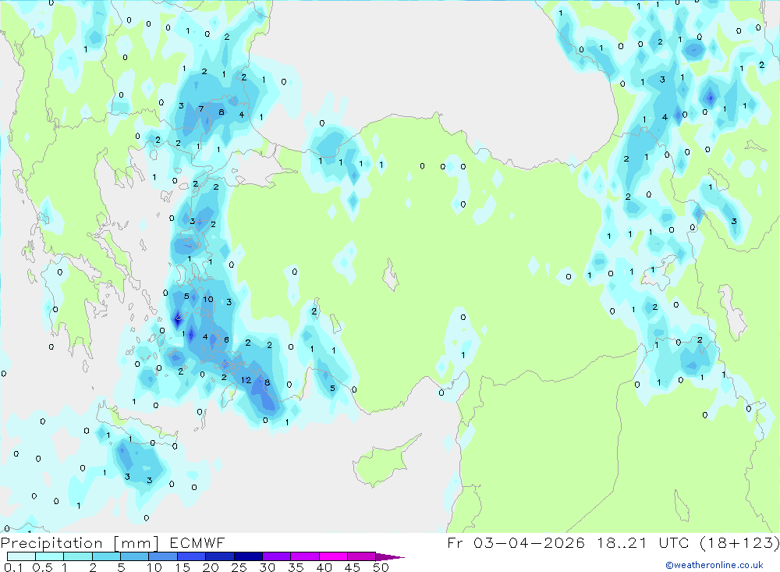Viewport: 780px width, 572px height.
Task: Select the 5–10 mm legend swatch
Action: 135,556
